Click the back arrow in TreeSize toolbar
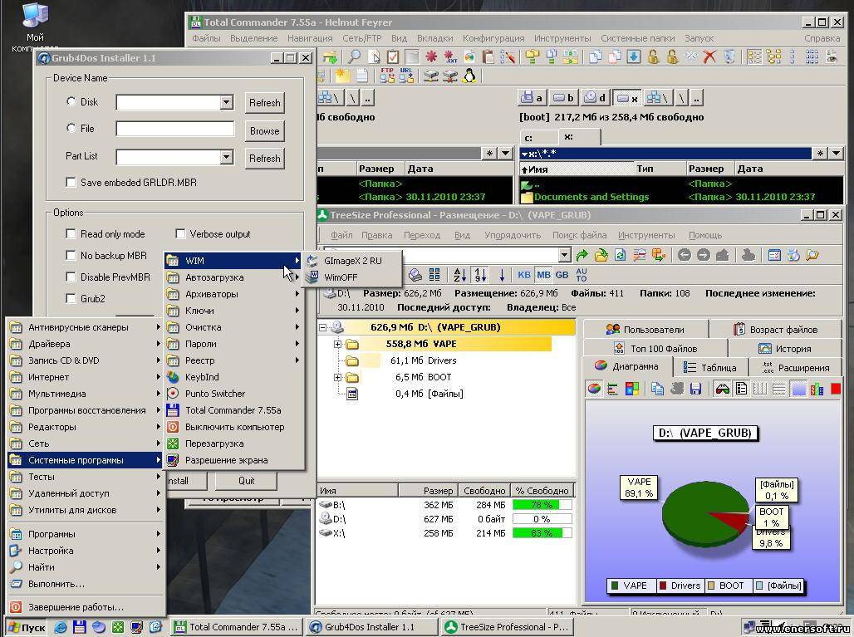854x637 pixels. click(x=684, y=255)
